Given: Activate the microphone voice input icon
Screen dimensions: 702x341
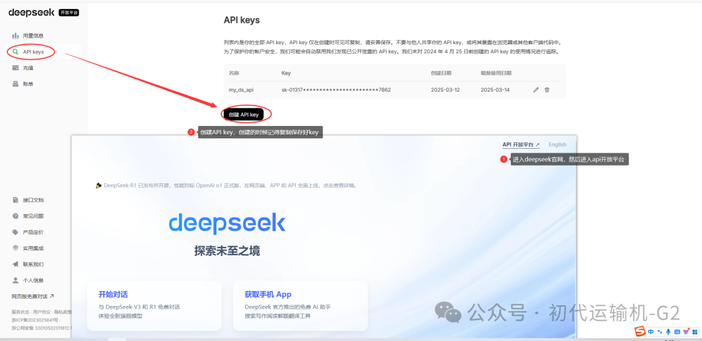Looking at the screenshot, I should click(668, 332).
